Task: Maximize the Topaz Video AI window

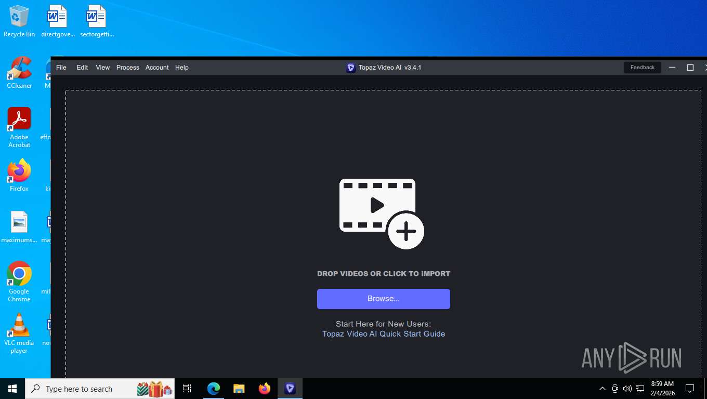Action: (690, 68)
